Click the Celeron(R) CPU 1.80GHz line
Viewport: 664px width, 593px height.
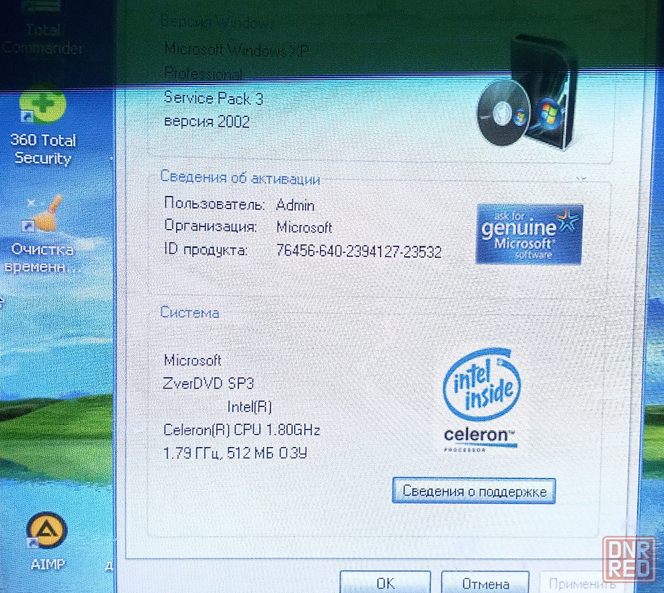click(242, 430)
